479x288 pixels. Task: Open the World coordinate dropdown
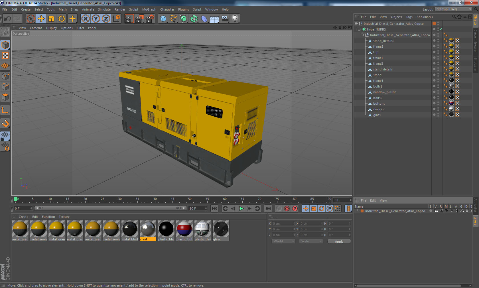[x=283, y=241]
